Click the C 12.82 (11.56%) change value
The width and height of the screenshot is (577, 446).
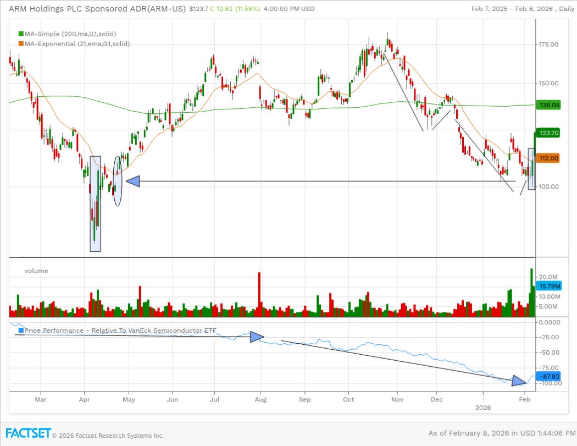point(235,9)
